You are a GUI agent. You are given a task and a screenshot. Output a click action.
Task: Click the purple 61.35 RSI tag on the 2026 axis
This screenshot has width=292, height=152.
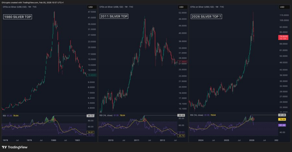click(x=282, y=125)
